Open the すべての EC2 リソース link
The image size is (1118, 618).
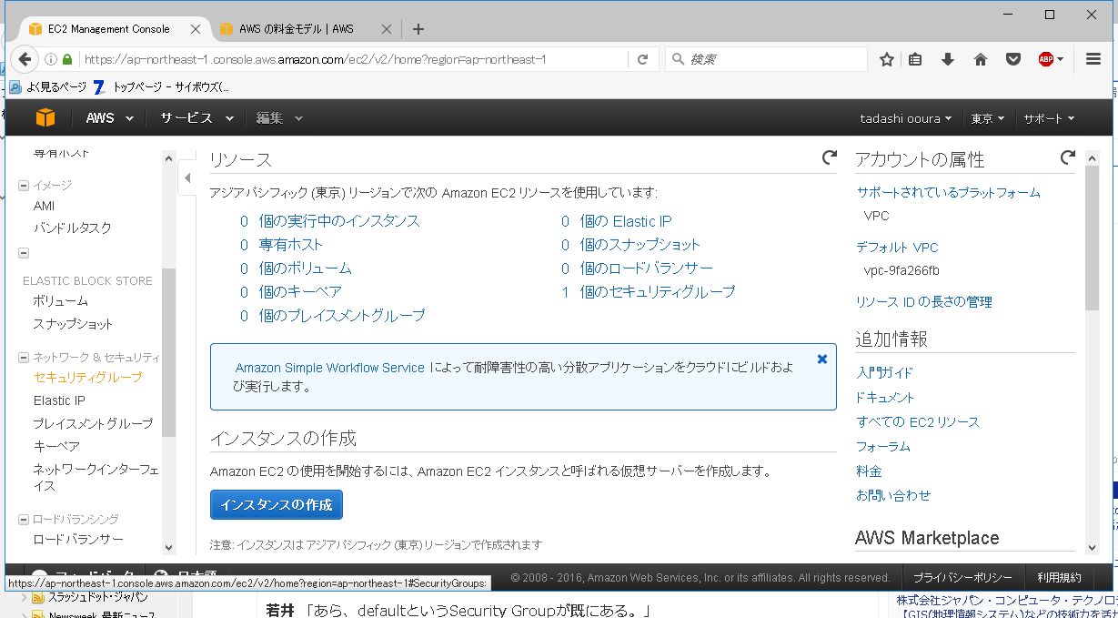coord(918,422)
